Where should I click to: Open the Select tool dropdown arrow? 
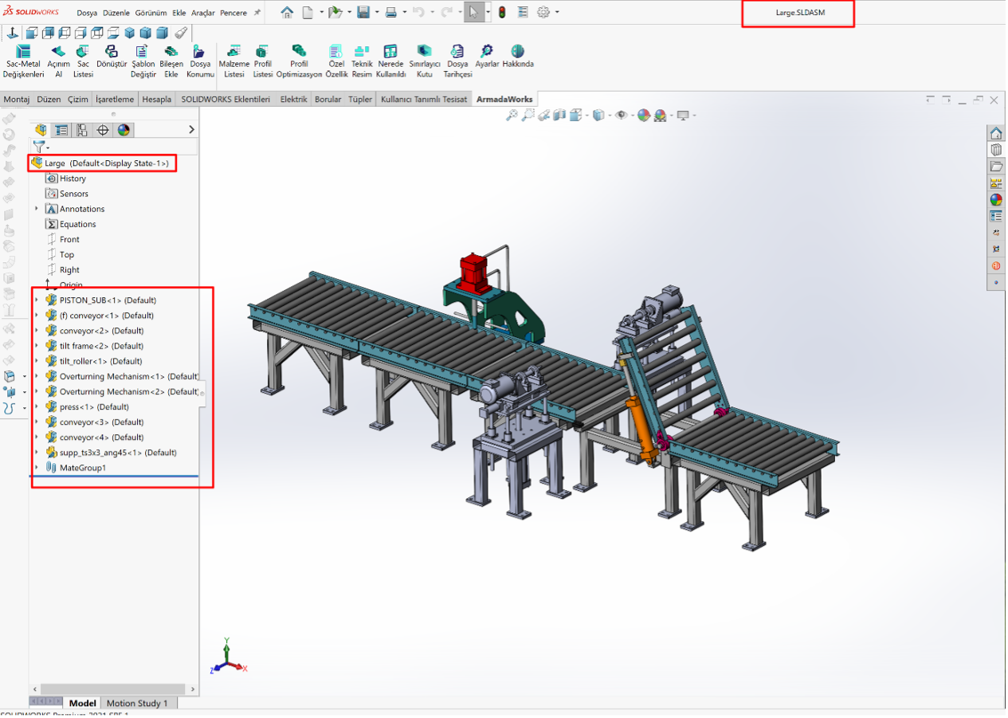point(488,12)
